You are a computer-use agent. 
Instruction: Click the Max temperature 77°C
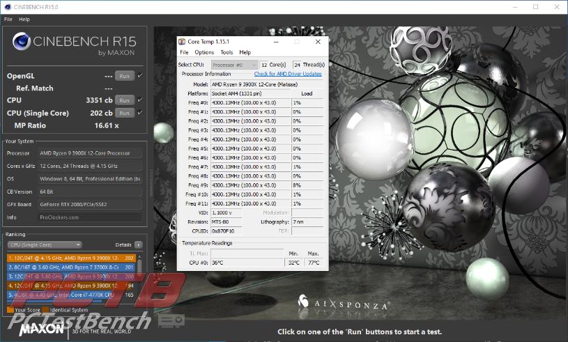click(314, 263)
